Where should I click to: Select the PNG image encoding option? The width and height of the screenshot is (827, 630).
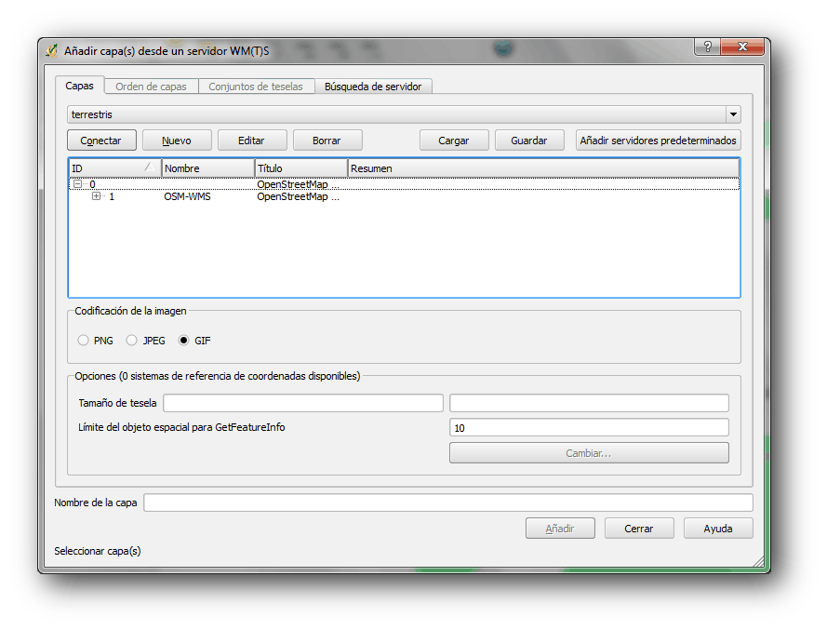tap(84, 341)
